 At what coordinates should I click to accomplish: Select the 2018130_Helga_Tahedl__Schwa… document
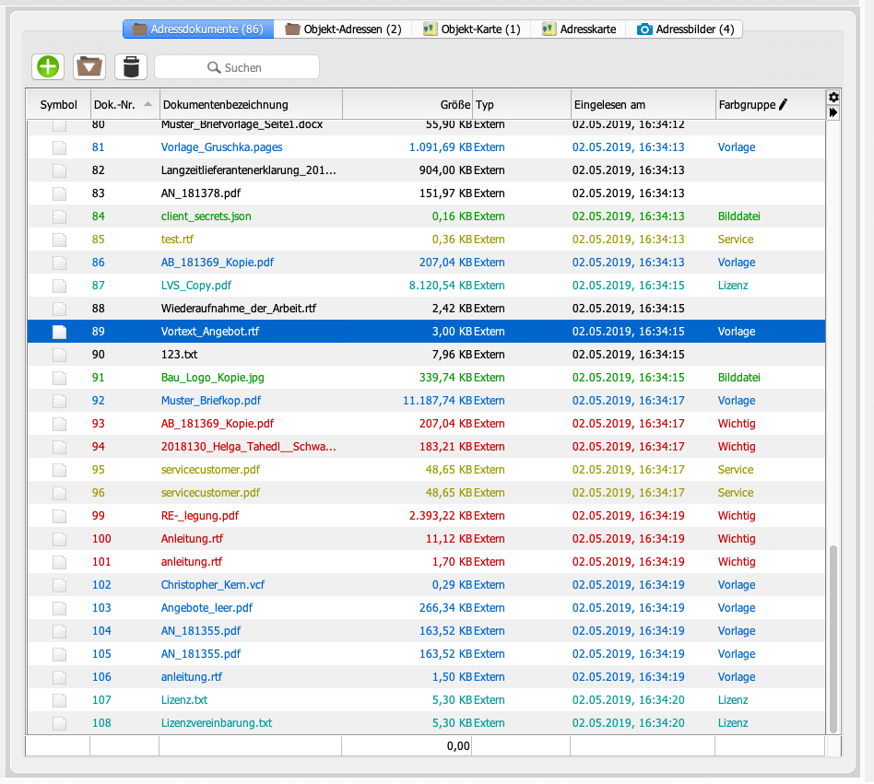[249, 447]
